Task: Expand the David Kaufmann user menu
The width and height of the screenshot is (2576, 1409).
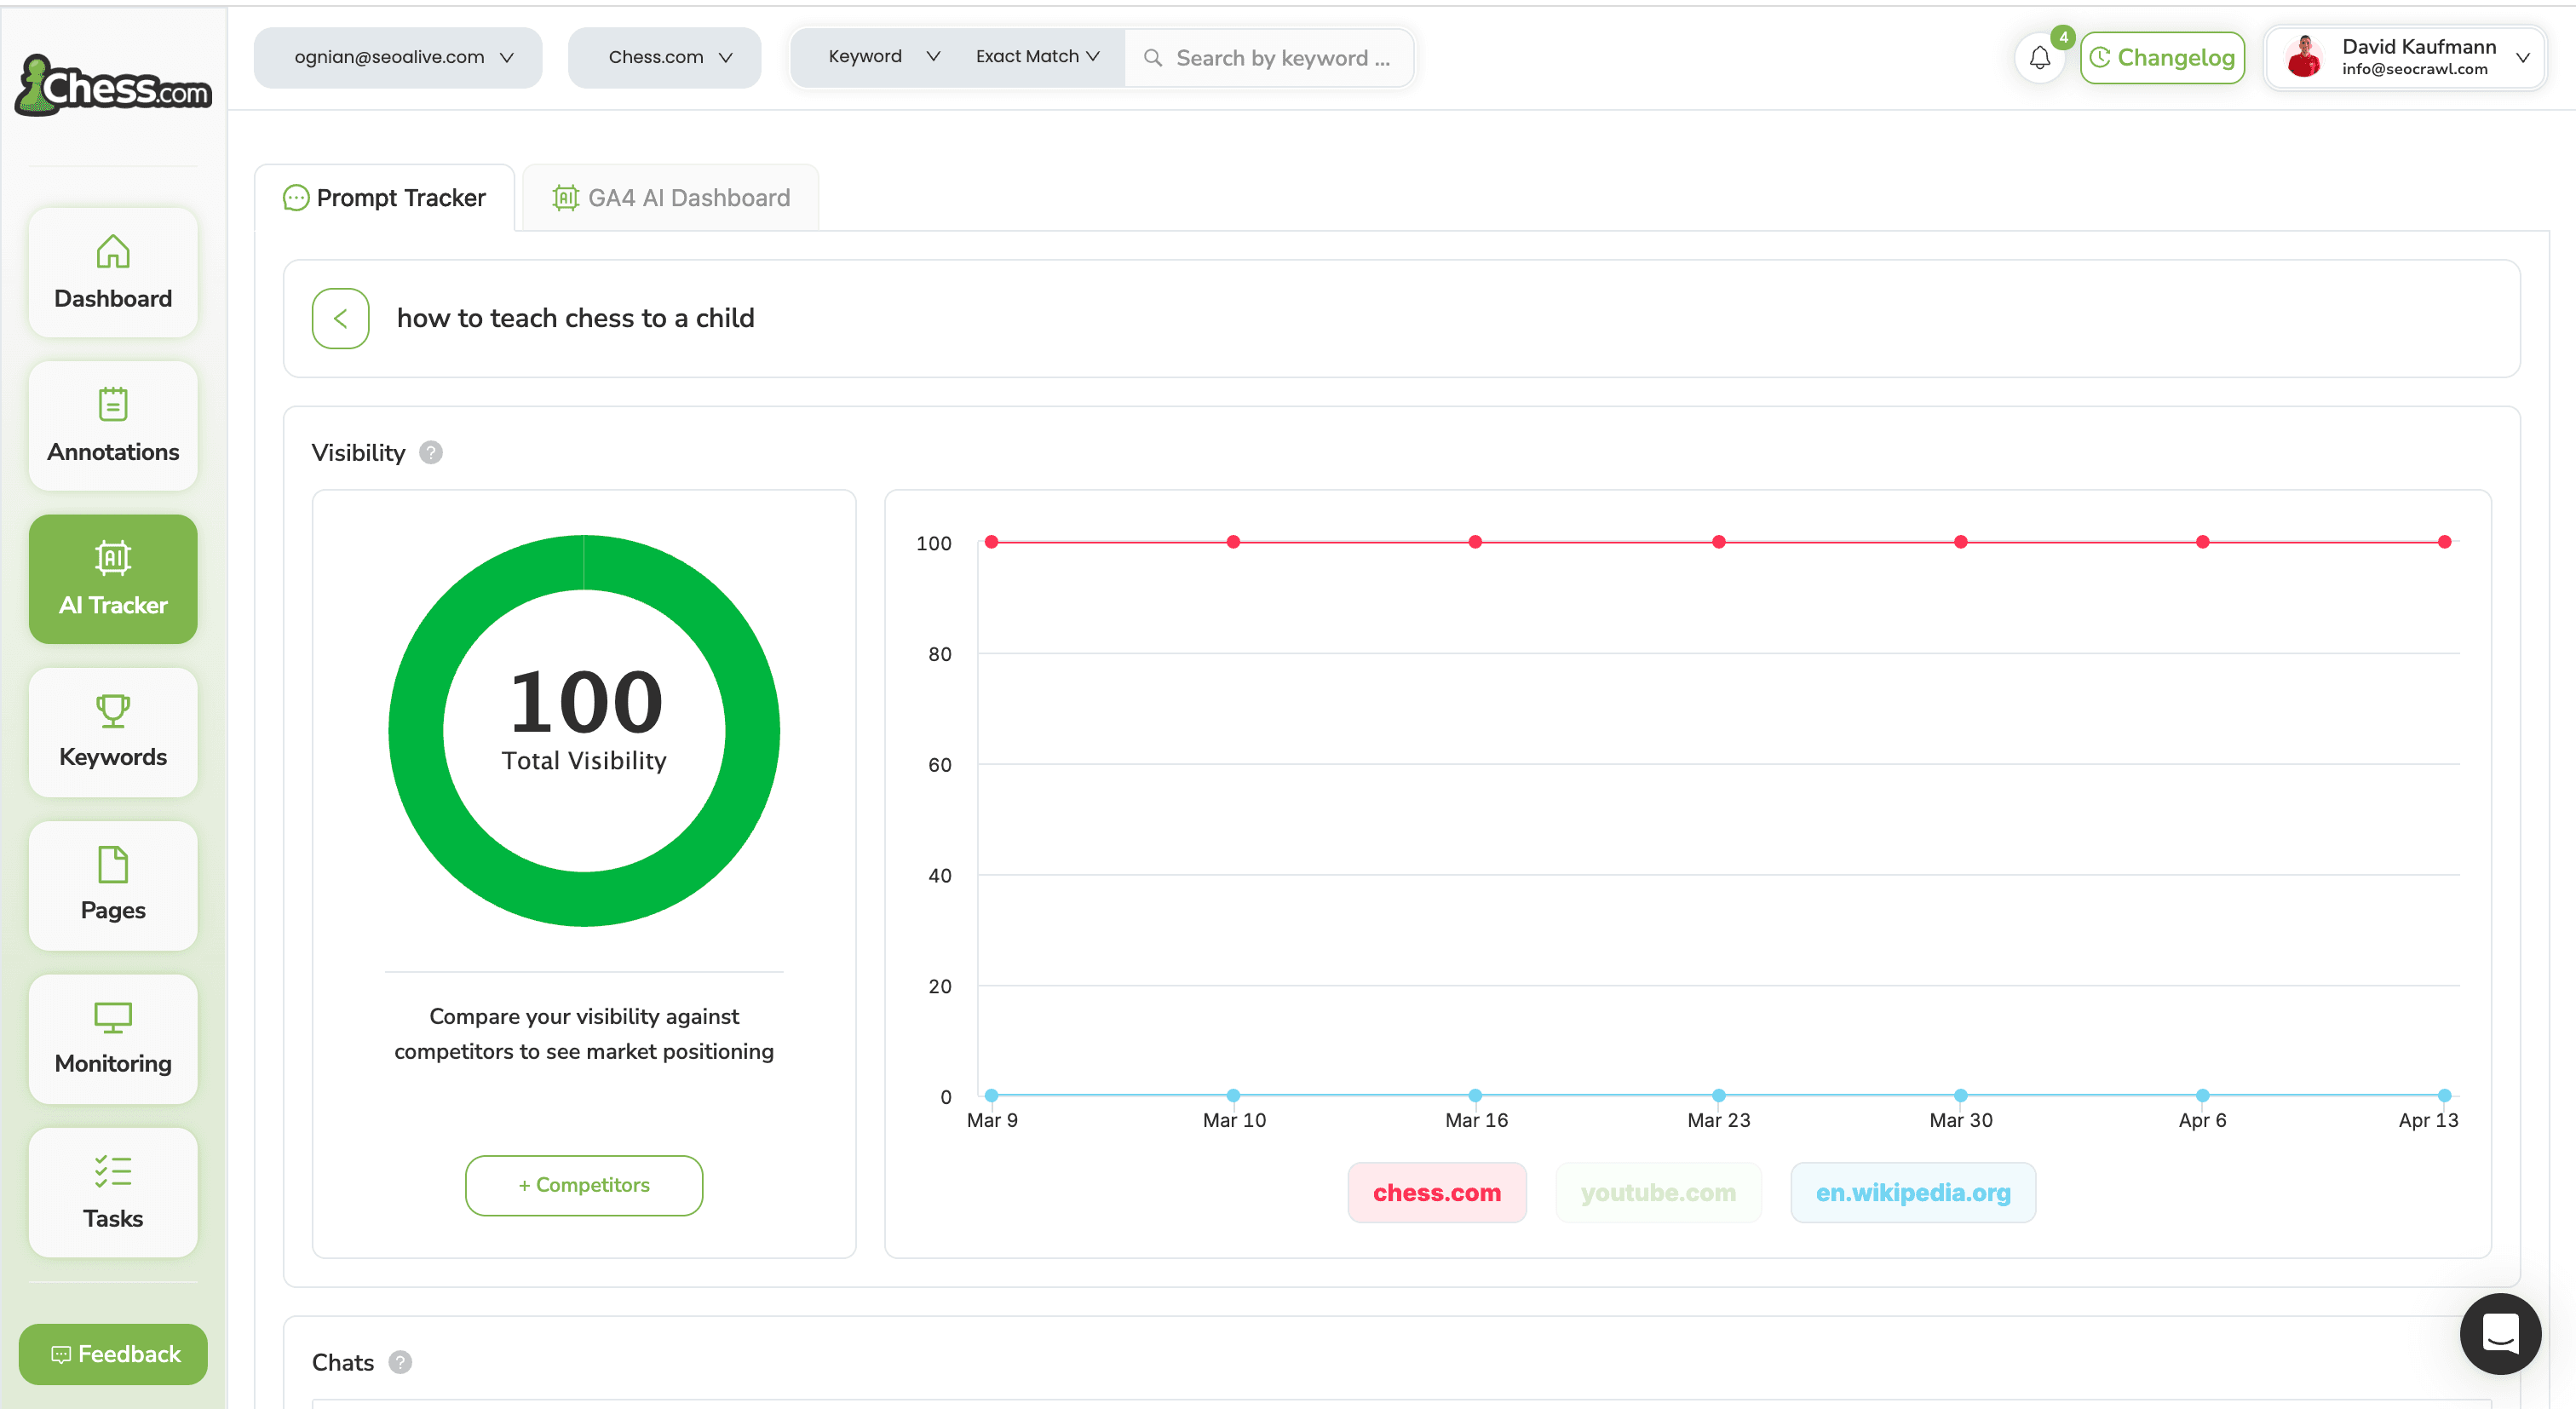Action: pyautogui.click(x=2406, y=57)
